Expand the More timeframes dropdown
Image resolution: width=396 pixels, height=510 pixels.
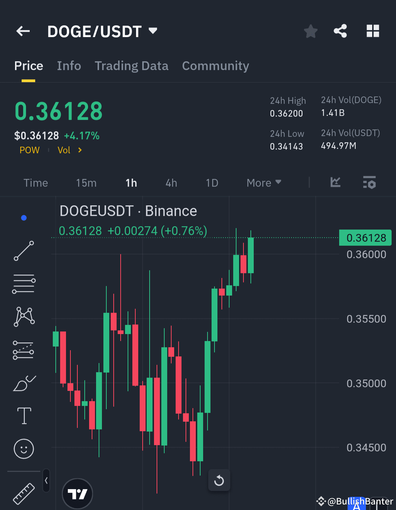(x=263, y=183)
